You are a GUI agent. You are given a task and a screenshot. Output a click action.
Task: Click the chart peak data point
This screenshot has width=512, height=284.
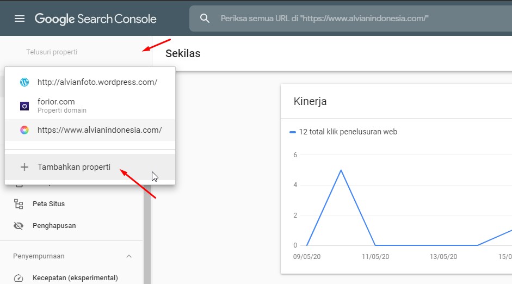tap(341, 170)
